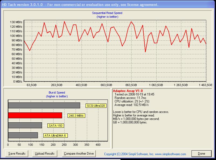Click the Sequential Read Speed title

[107, 13]
